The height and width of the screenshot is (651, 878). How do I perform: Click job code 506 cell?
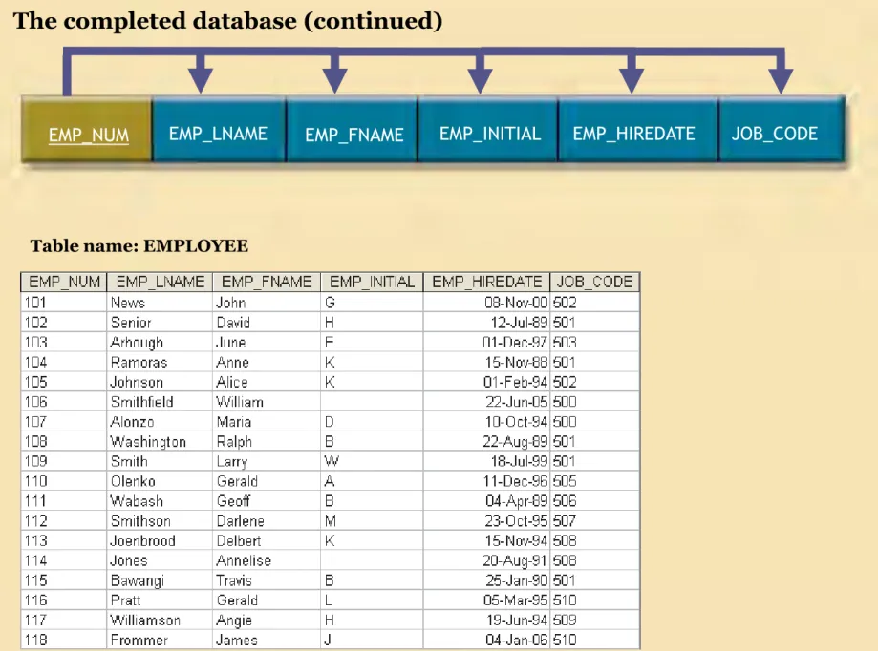[x=594, y=501]
